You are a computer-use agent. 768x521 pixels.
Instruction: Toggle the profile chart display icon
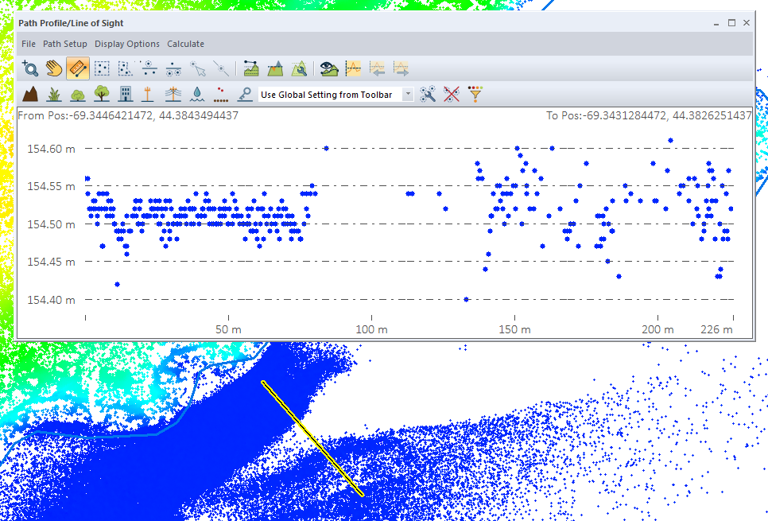pos(353,69)
